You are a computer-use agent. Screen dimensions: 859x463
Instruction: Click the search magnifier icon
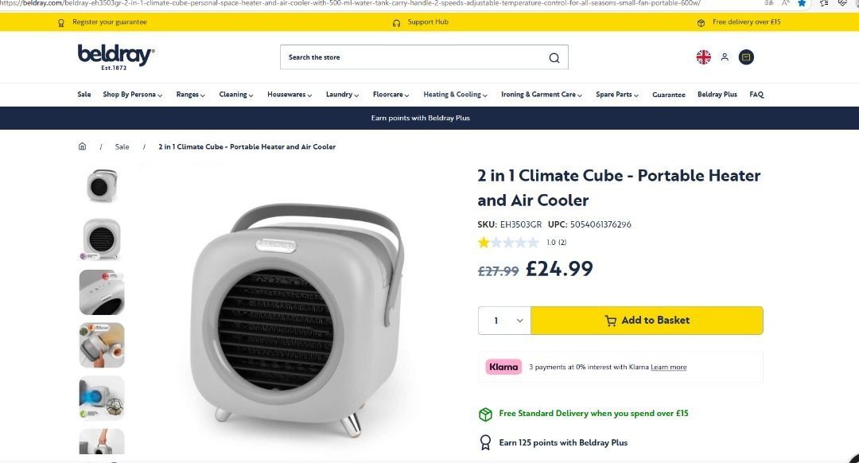(x=554, y=57)
